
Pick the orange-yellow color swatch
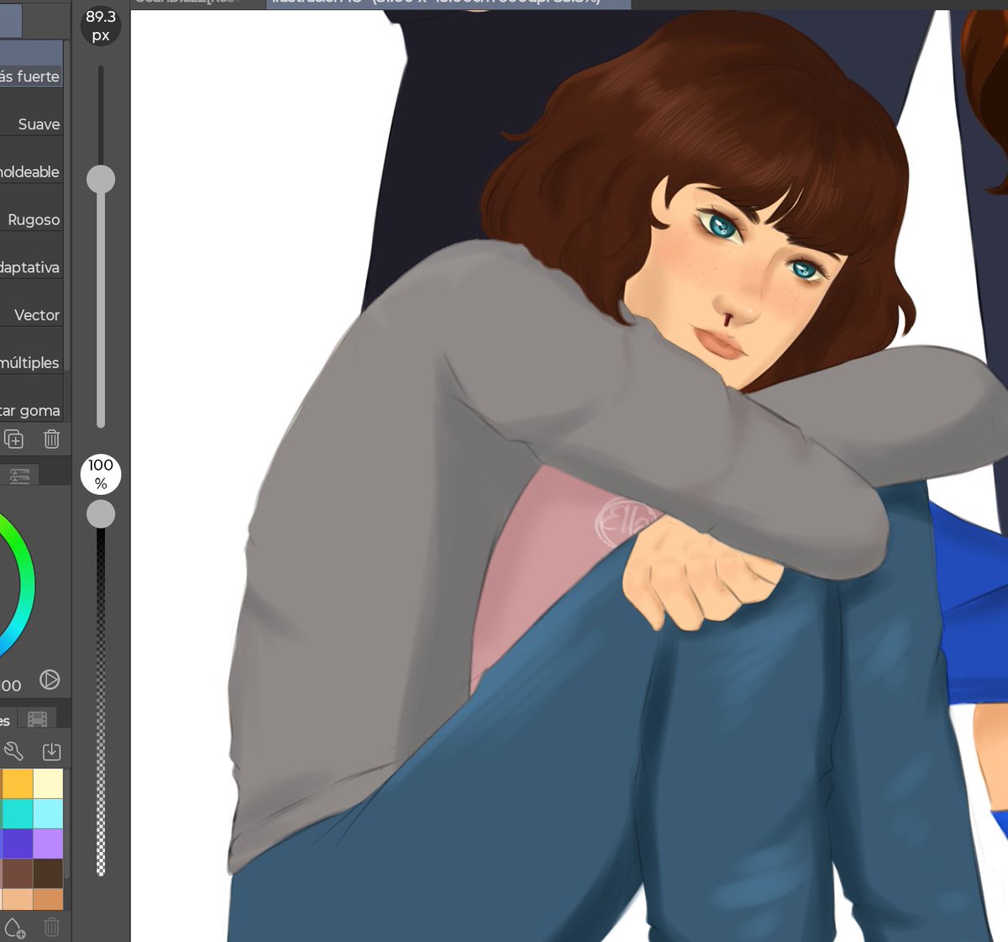point(17,783)
